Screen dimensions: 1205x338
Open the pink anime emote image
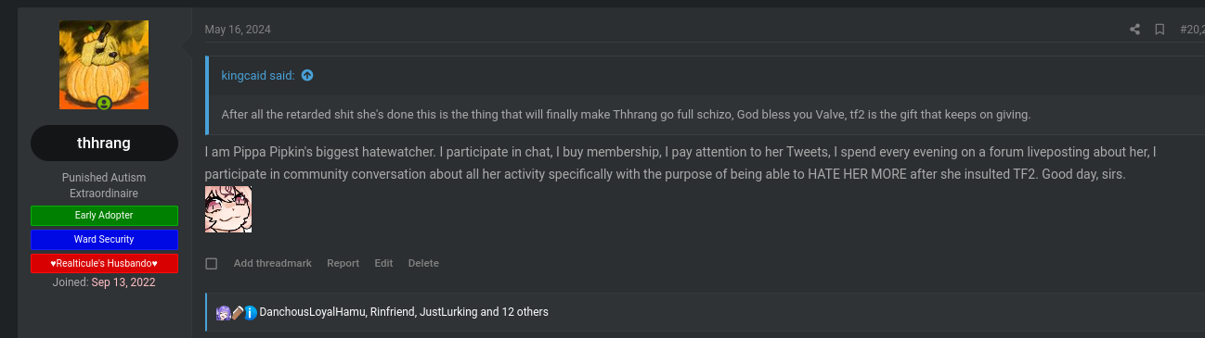click(x=228, y=209)
